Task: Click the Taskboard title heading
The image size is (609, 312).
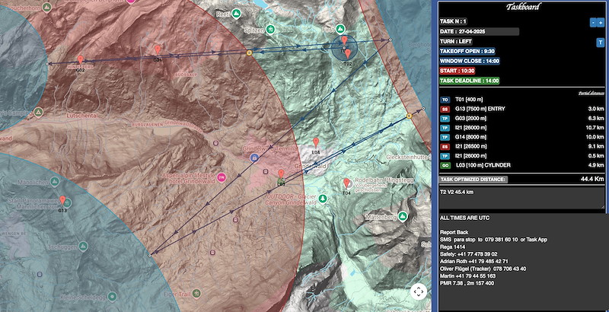Action: (523, 7)
